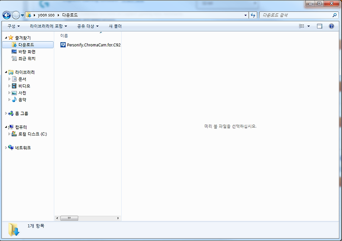342x241 pixels.
Task: Open the '음악' library
Action: coord(22,100)
